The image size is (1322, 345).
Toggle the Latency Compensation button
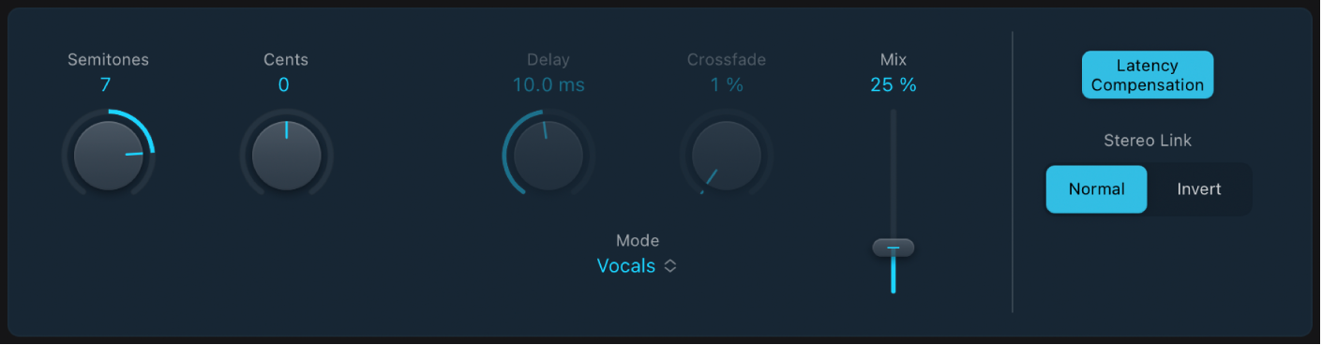(1148, 75)
